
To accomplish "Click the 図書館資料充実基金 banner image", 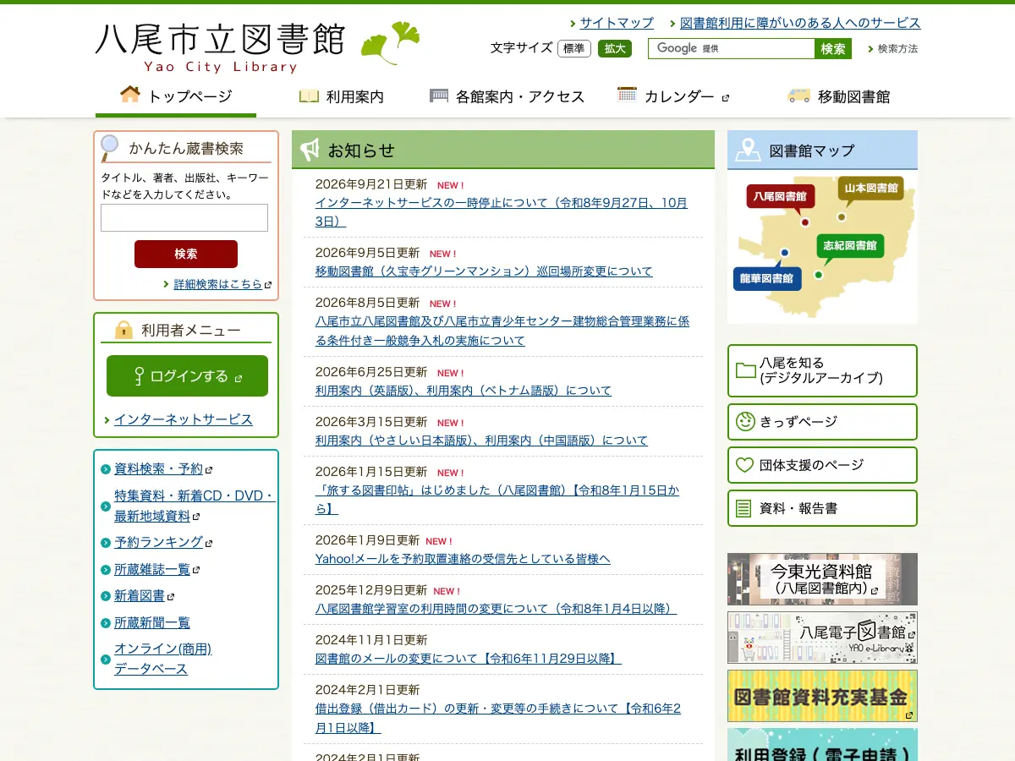I will pyautogui.click(x=822, y=696).
